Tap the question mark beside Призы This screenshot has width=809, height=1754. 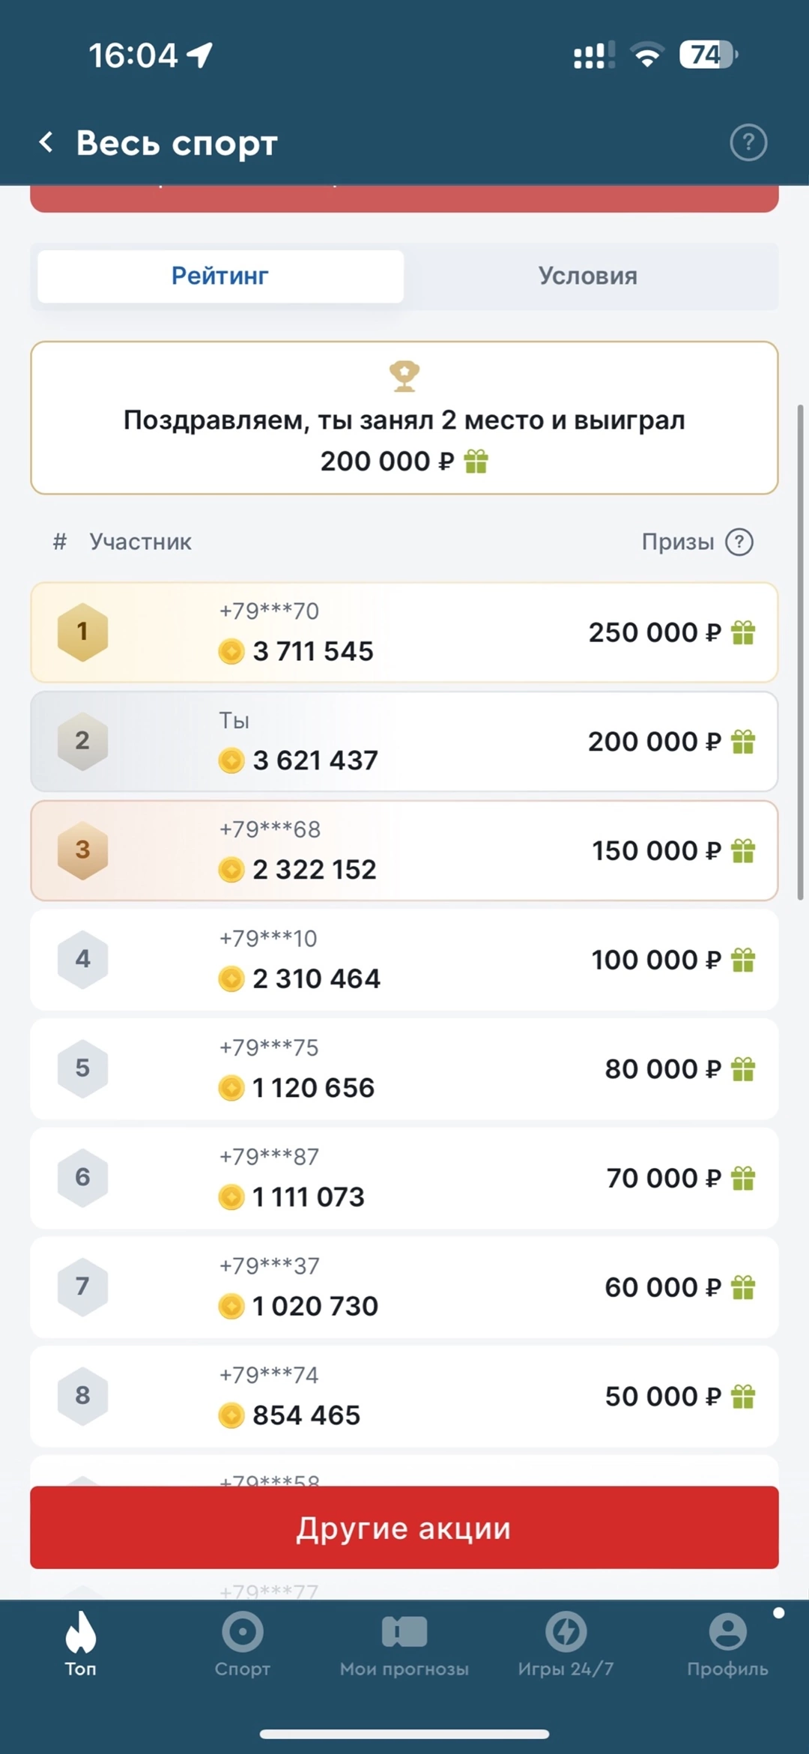coord(739,542)
